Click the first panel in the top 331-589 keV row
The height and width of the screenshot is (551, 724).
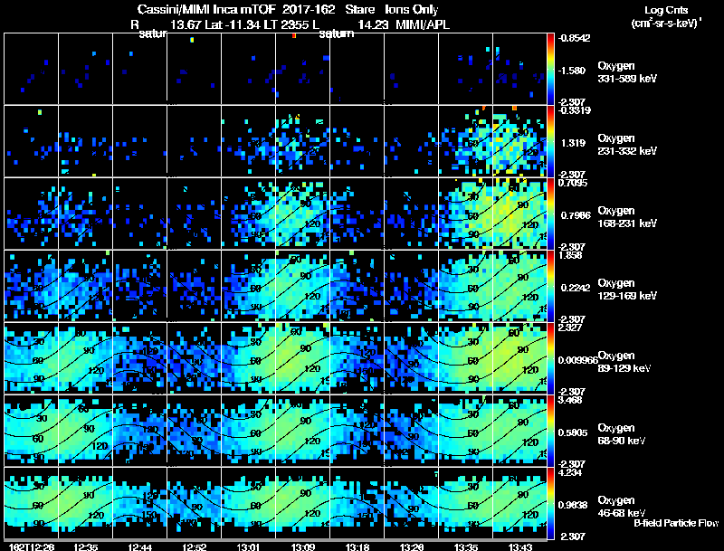32,69
